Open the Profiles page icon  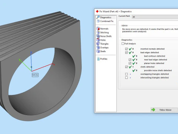98,59
